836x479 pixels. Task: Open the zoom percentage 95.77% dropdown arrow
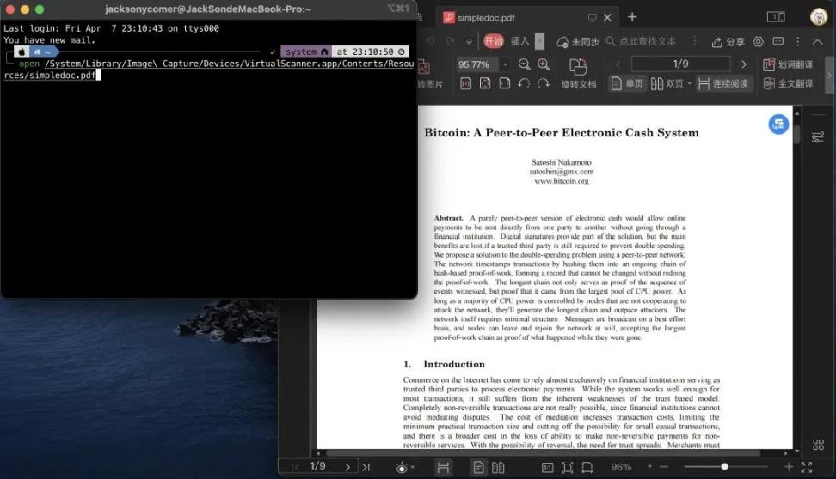(504, 64)
